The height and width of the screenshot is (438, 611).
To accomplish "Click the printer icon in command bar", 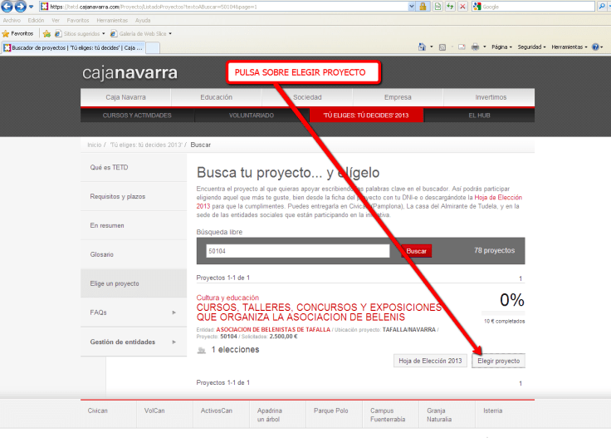I will click(475, 47).
